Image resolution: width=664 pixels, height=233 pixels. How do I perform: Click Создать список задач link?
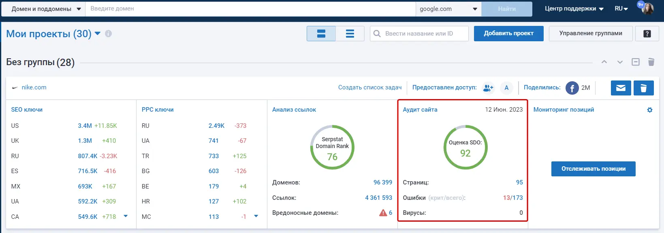[370, 87]
